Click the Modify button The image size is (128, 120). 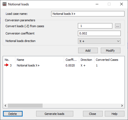(110, 51)
